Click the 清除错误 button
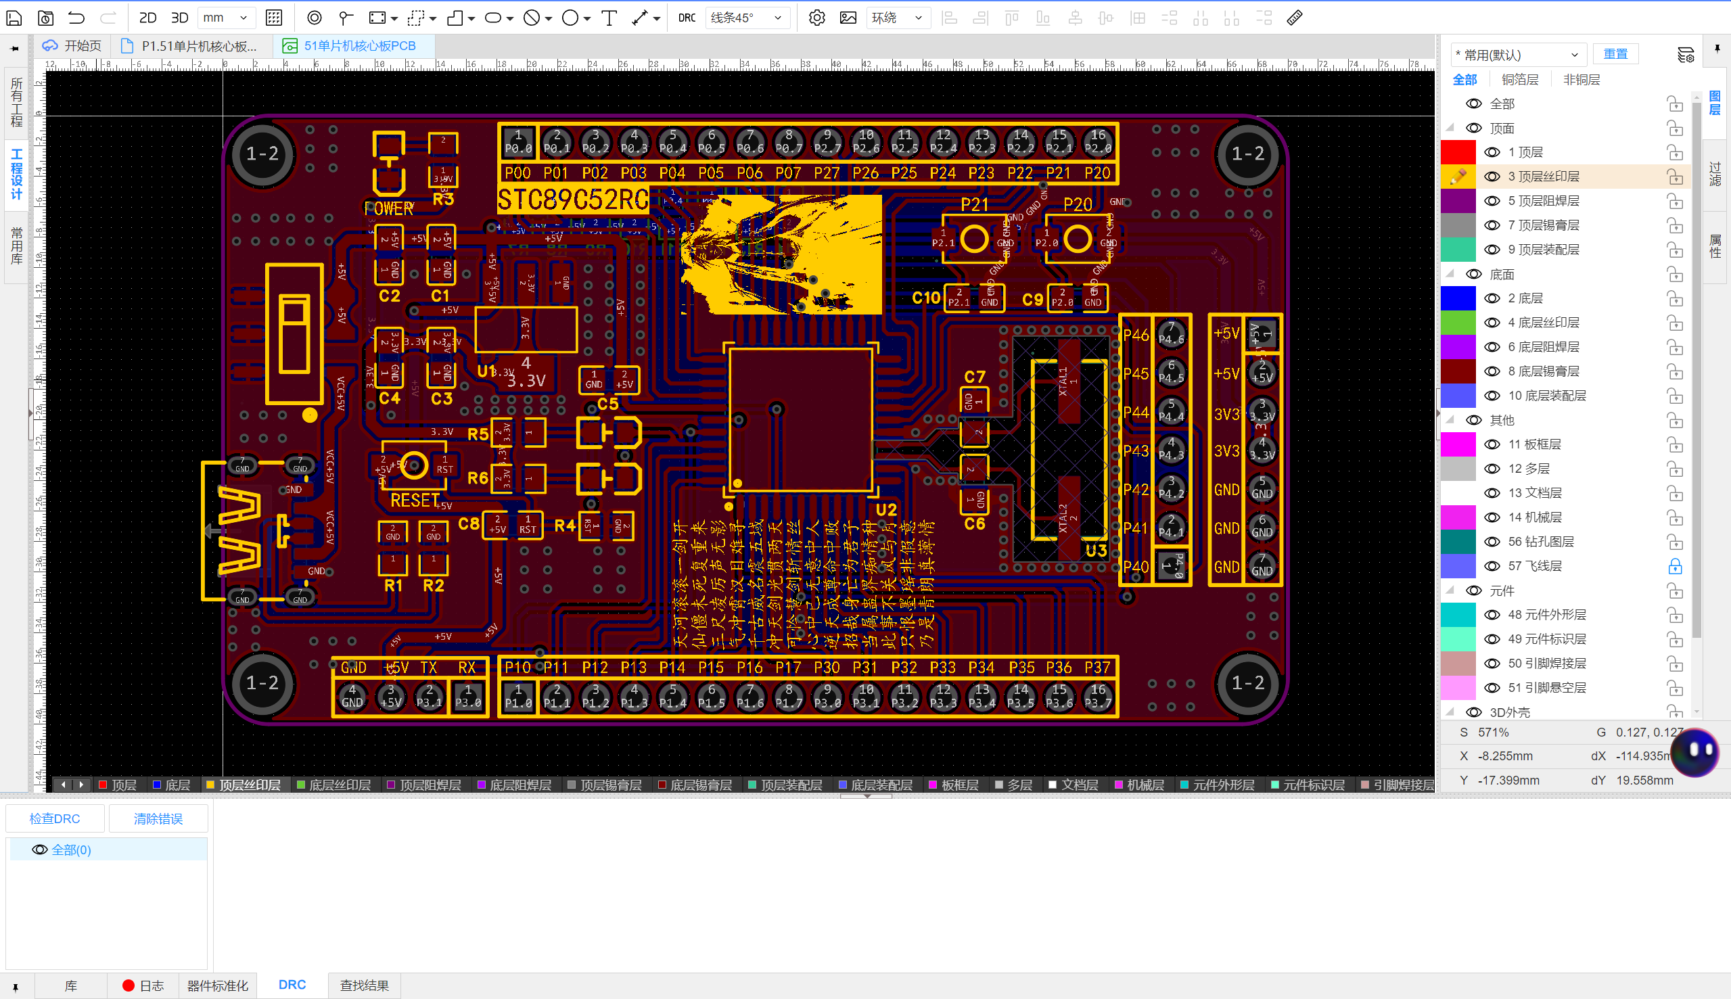 pos(158,818)
